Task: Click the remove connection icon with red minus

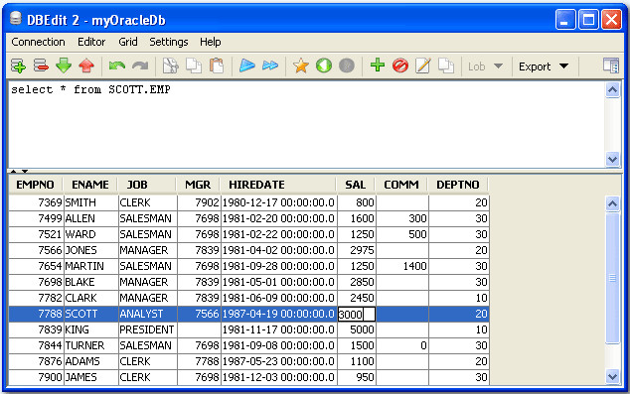Action: pyautogui.click(x=41, y=66)
